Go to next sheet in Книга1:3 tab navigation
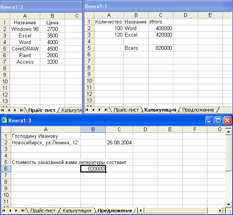Screen dimensions: 233x215 [16, 210]
